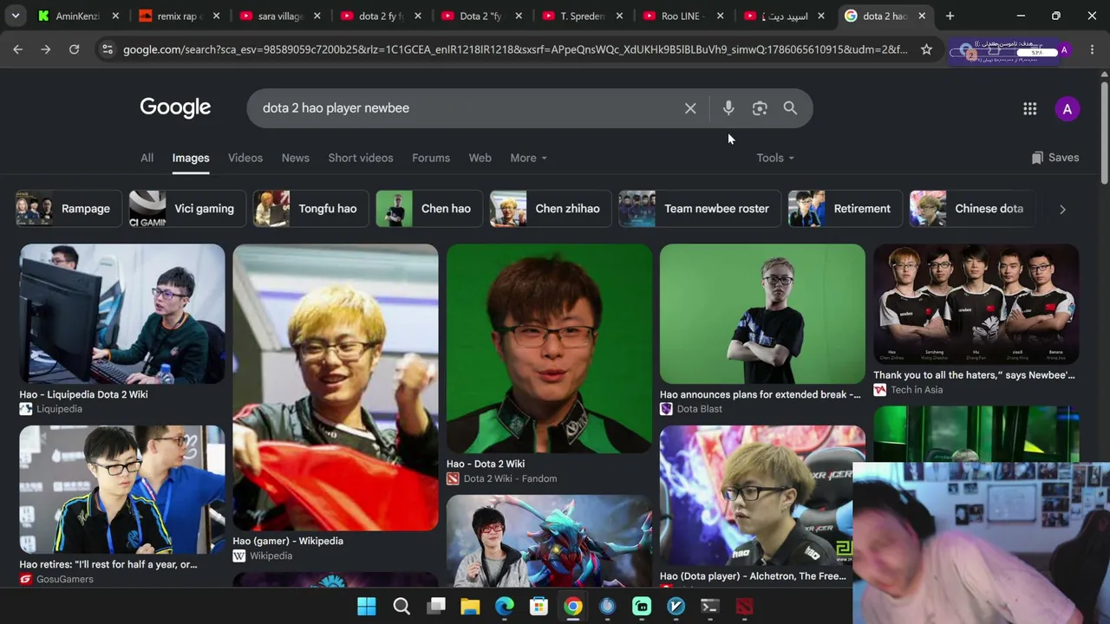Open the Hao - Dota 2 Wiki Fandom image
This screenshot has width=1110, height=624.
(549, 348)
